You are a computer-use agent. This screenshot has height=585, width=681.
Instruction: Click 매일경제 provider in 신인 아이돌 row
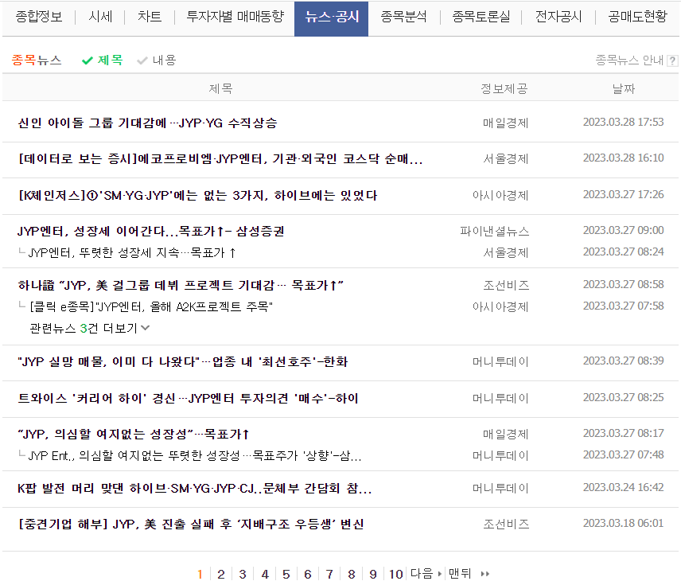click(x=506, y=123)
